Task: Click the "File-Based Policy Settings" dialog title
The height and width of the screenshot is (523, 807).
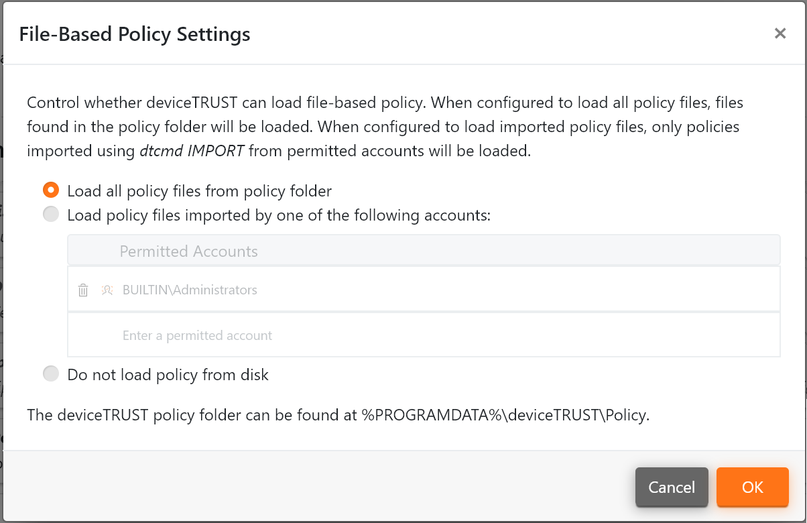Action: click(135, 34)
